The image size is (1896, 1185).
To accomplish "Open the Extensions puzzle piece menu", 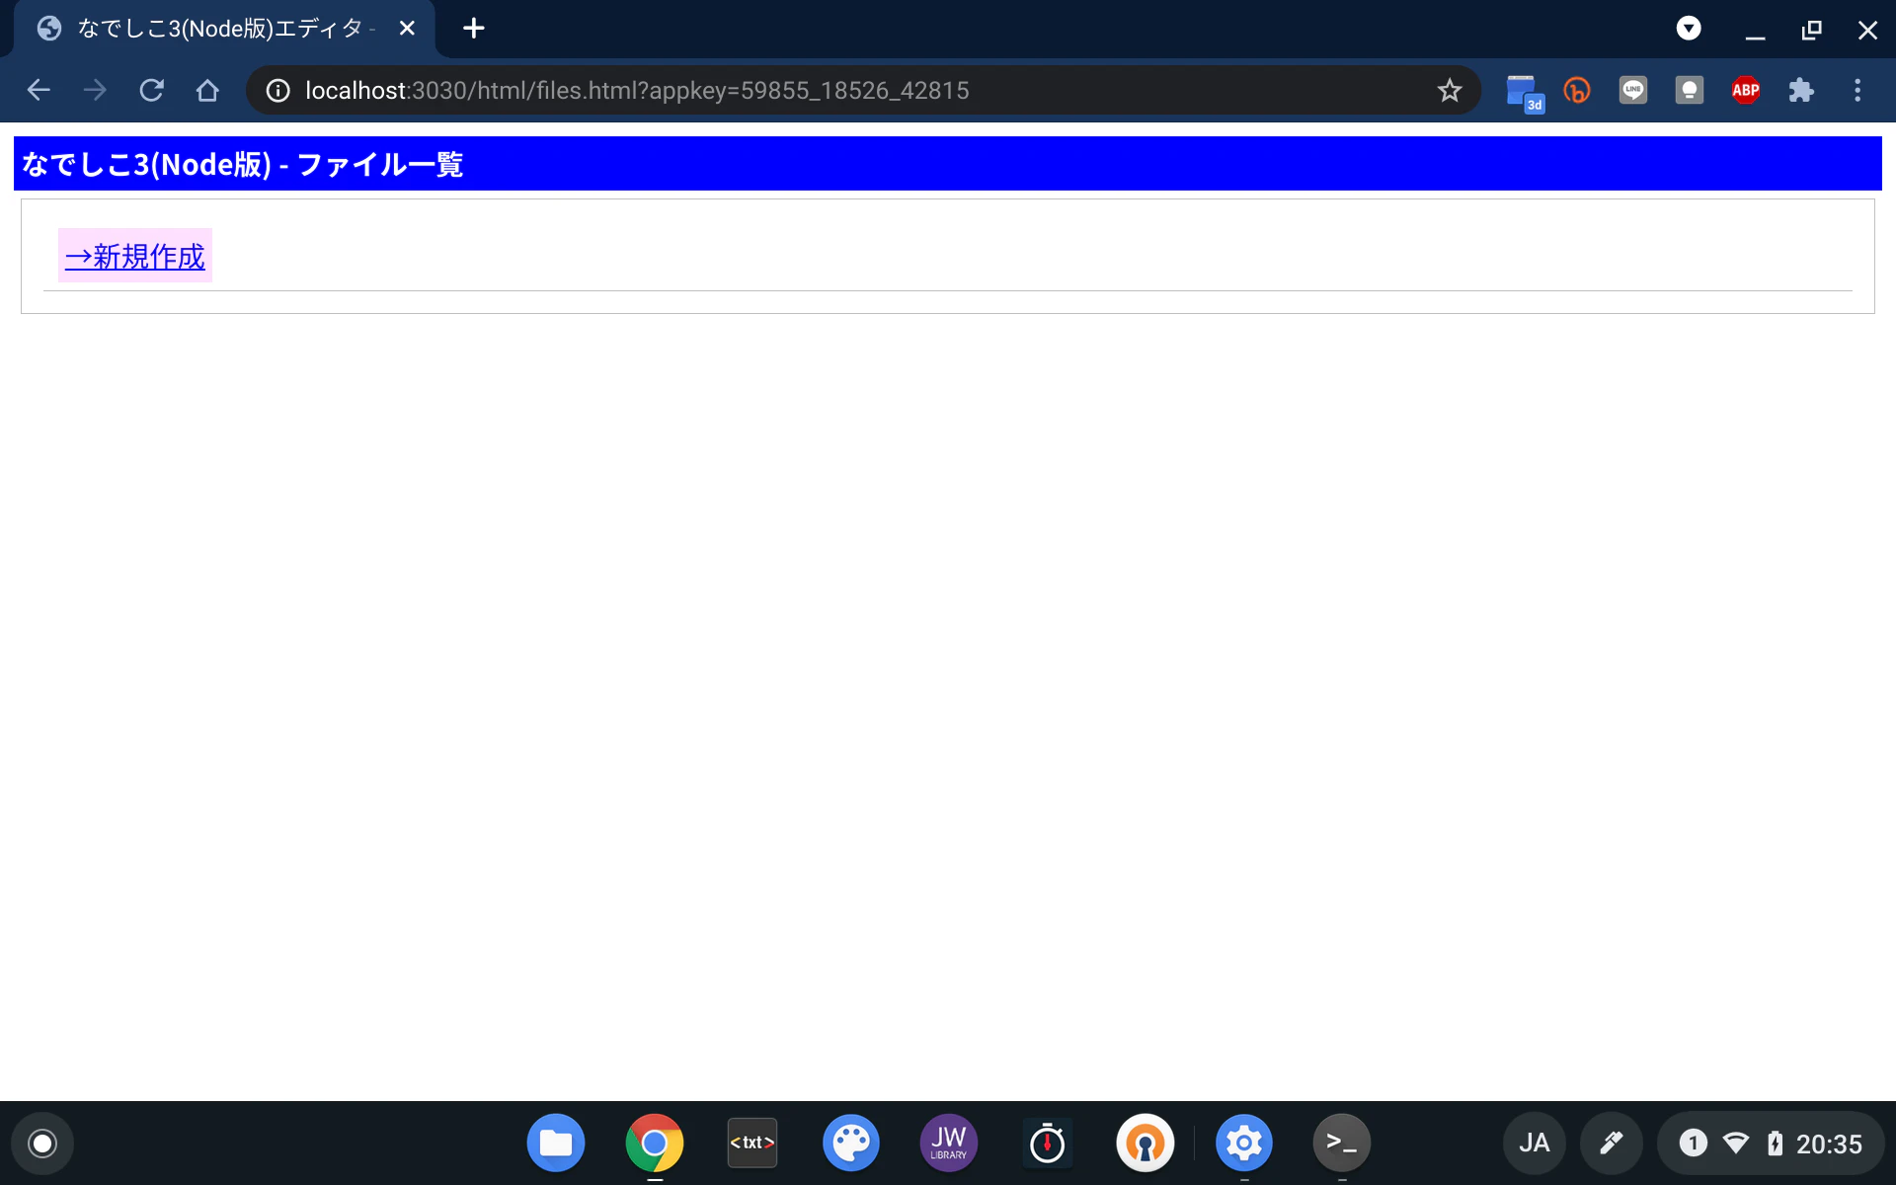I will point(1801,91).
